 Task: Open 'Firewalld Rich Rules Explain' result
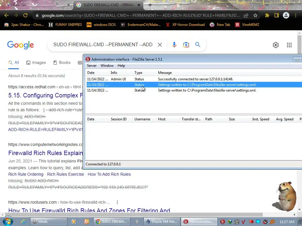point(45,153)
